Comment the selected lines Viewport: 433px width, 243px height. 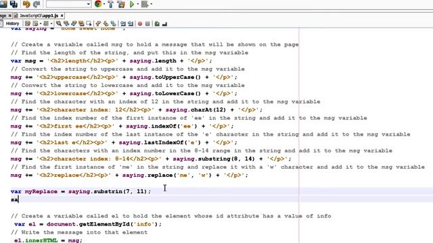coord(157,24)
